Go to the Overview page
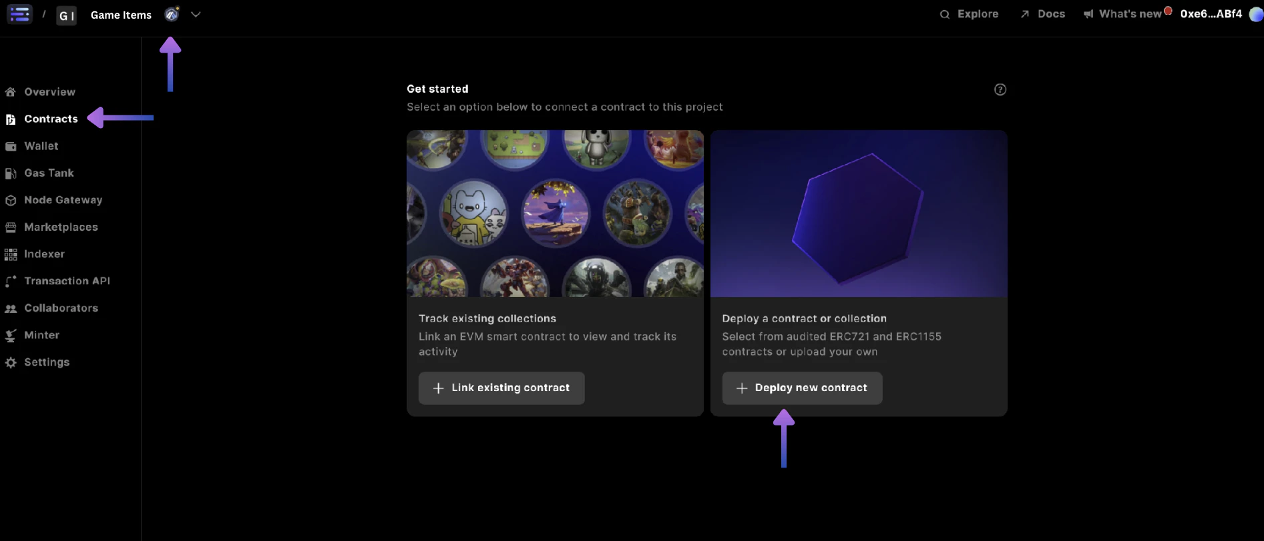This screenshot has width=1264, height=541. pyautogui.click(x=49, y=92)
